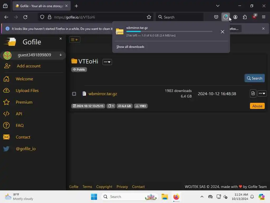This screenshot has height=203, width=270.
Task: Open the red extension with badge 2
Action: pos(254,17)
